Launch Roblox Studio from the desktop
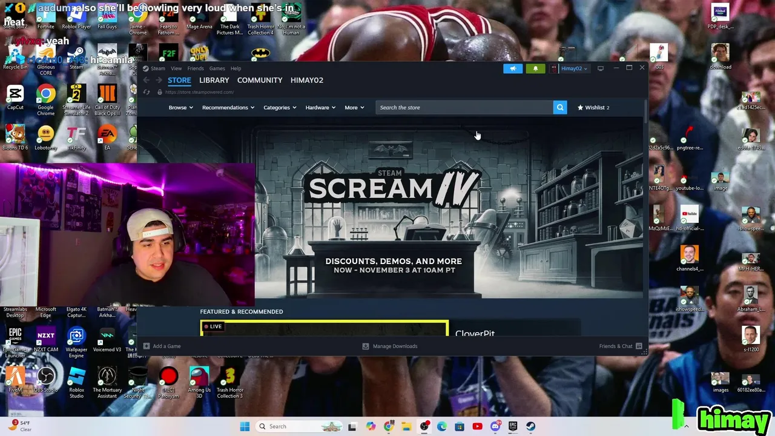 76,383
